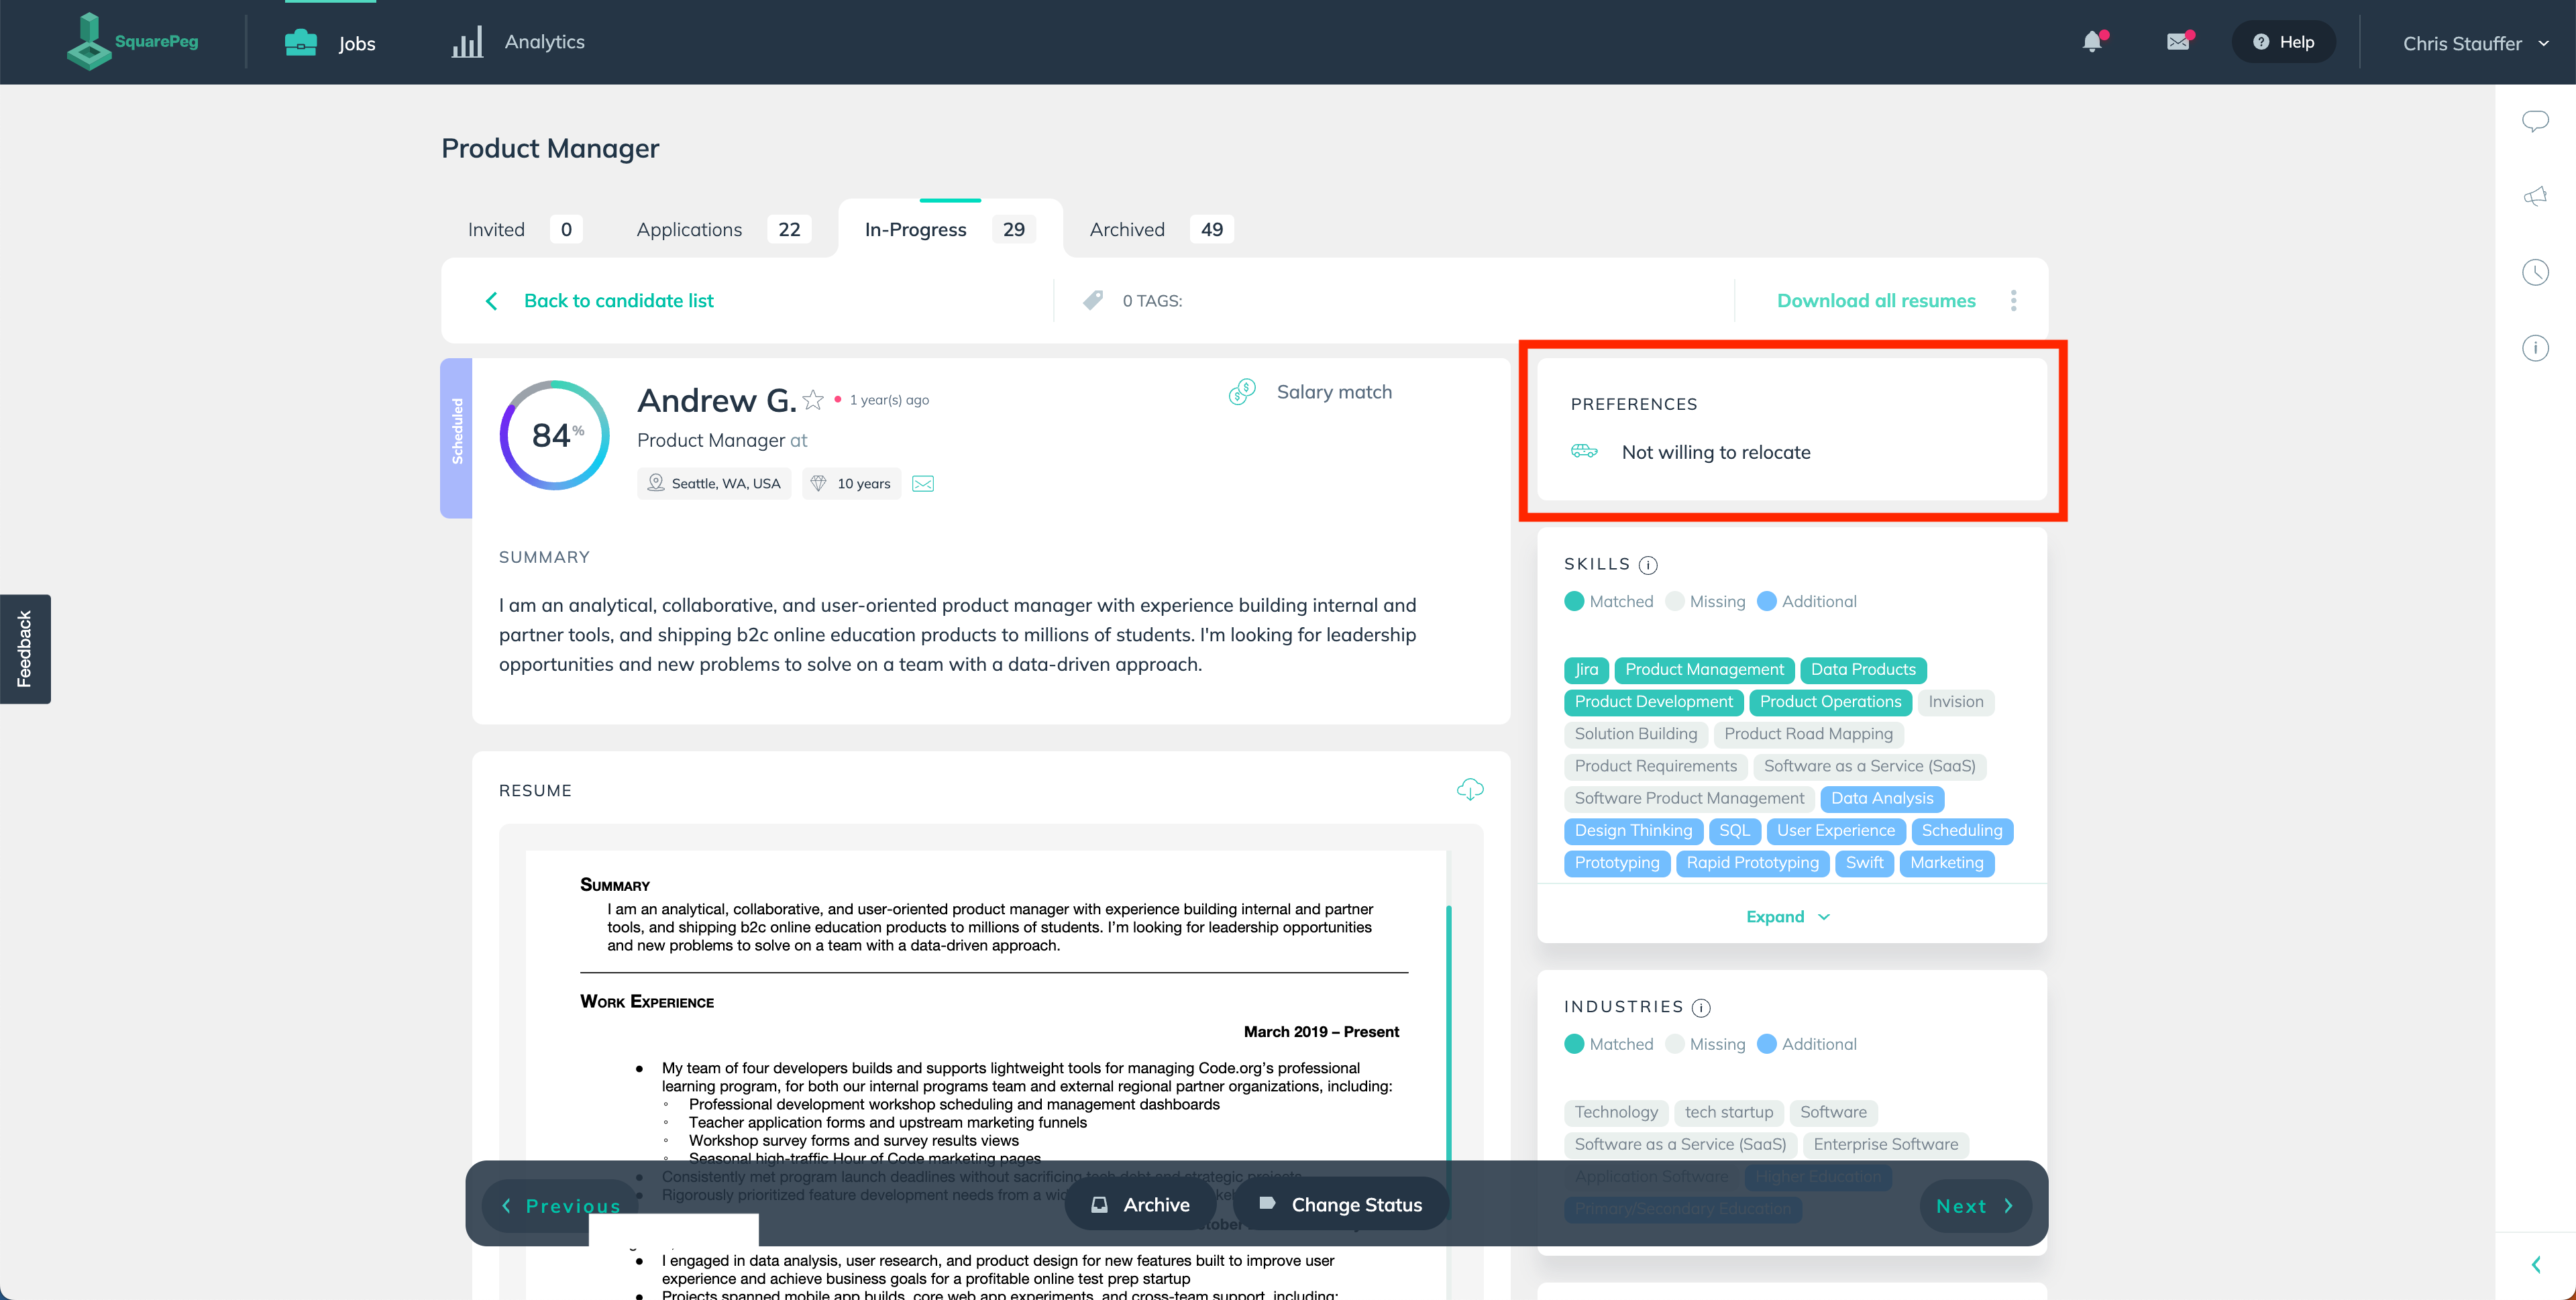
Task: Click the candidate email icon next to Andrew G.
Action: tap(923, 482)
